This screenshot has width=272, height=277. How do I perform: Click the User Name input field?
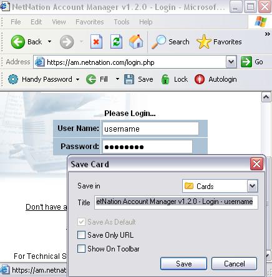tap(150, 129)
